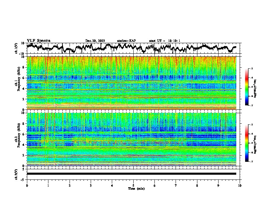Click the ch.1 spectrogram color scale bar
This screenshot has width=270, height=208.
pos(246,87)
